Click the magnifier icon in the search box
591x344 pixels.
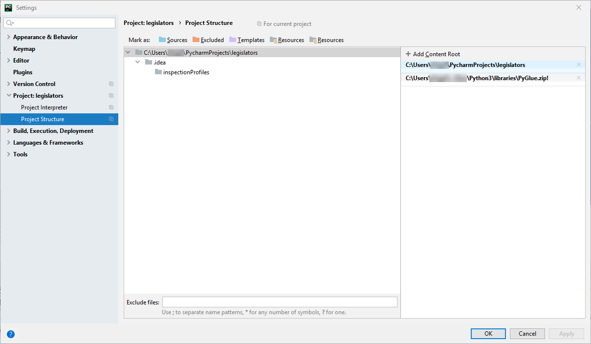coord(8,22)
